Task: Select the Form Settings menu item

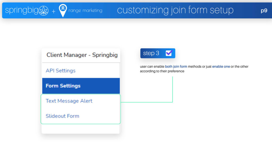Action: coord(81,86)
